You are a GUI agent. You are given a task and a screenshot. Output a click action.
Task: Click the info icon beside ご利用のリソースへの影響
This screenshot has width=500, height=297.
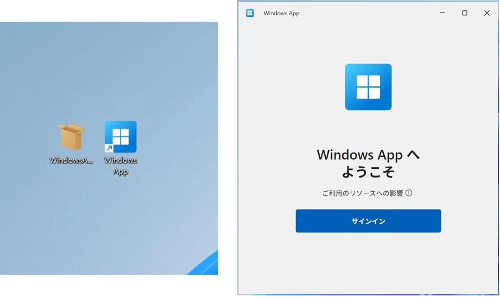pos(409,193)
